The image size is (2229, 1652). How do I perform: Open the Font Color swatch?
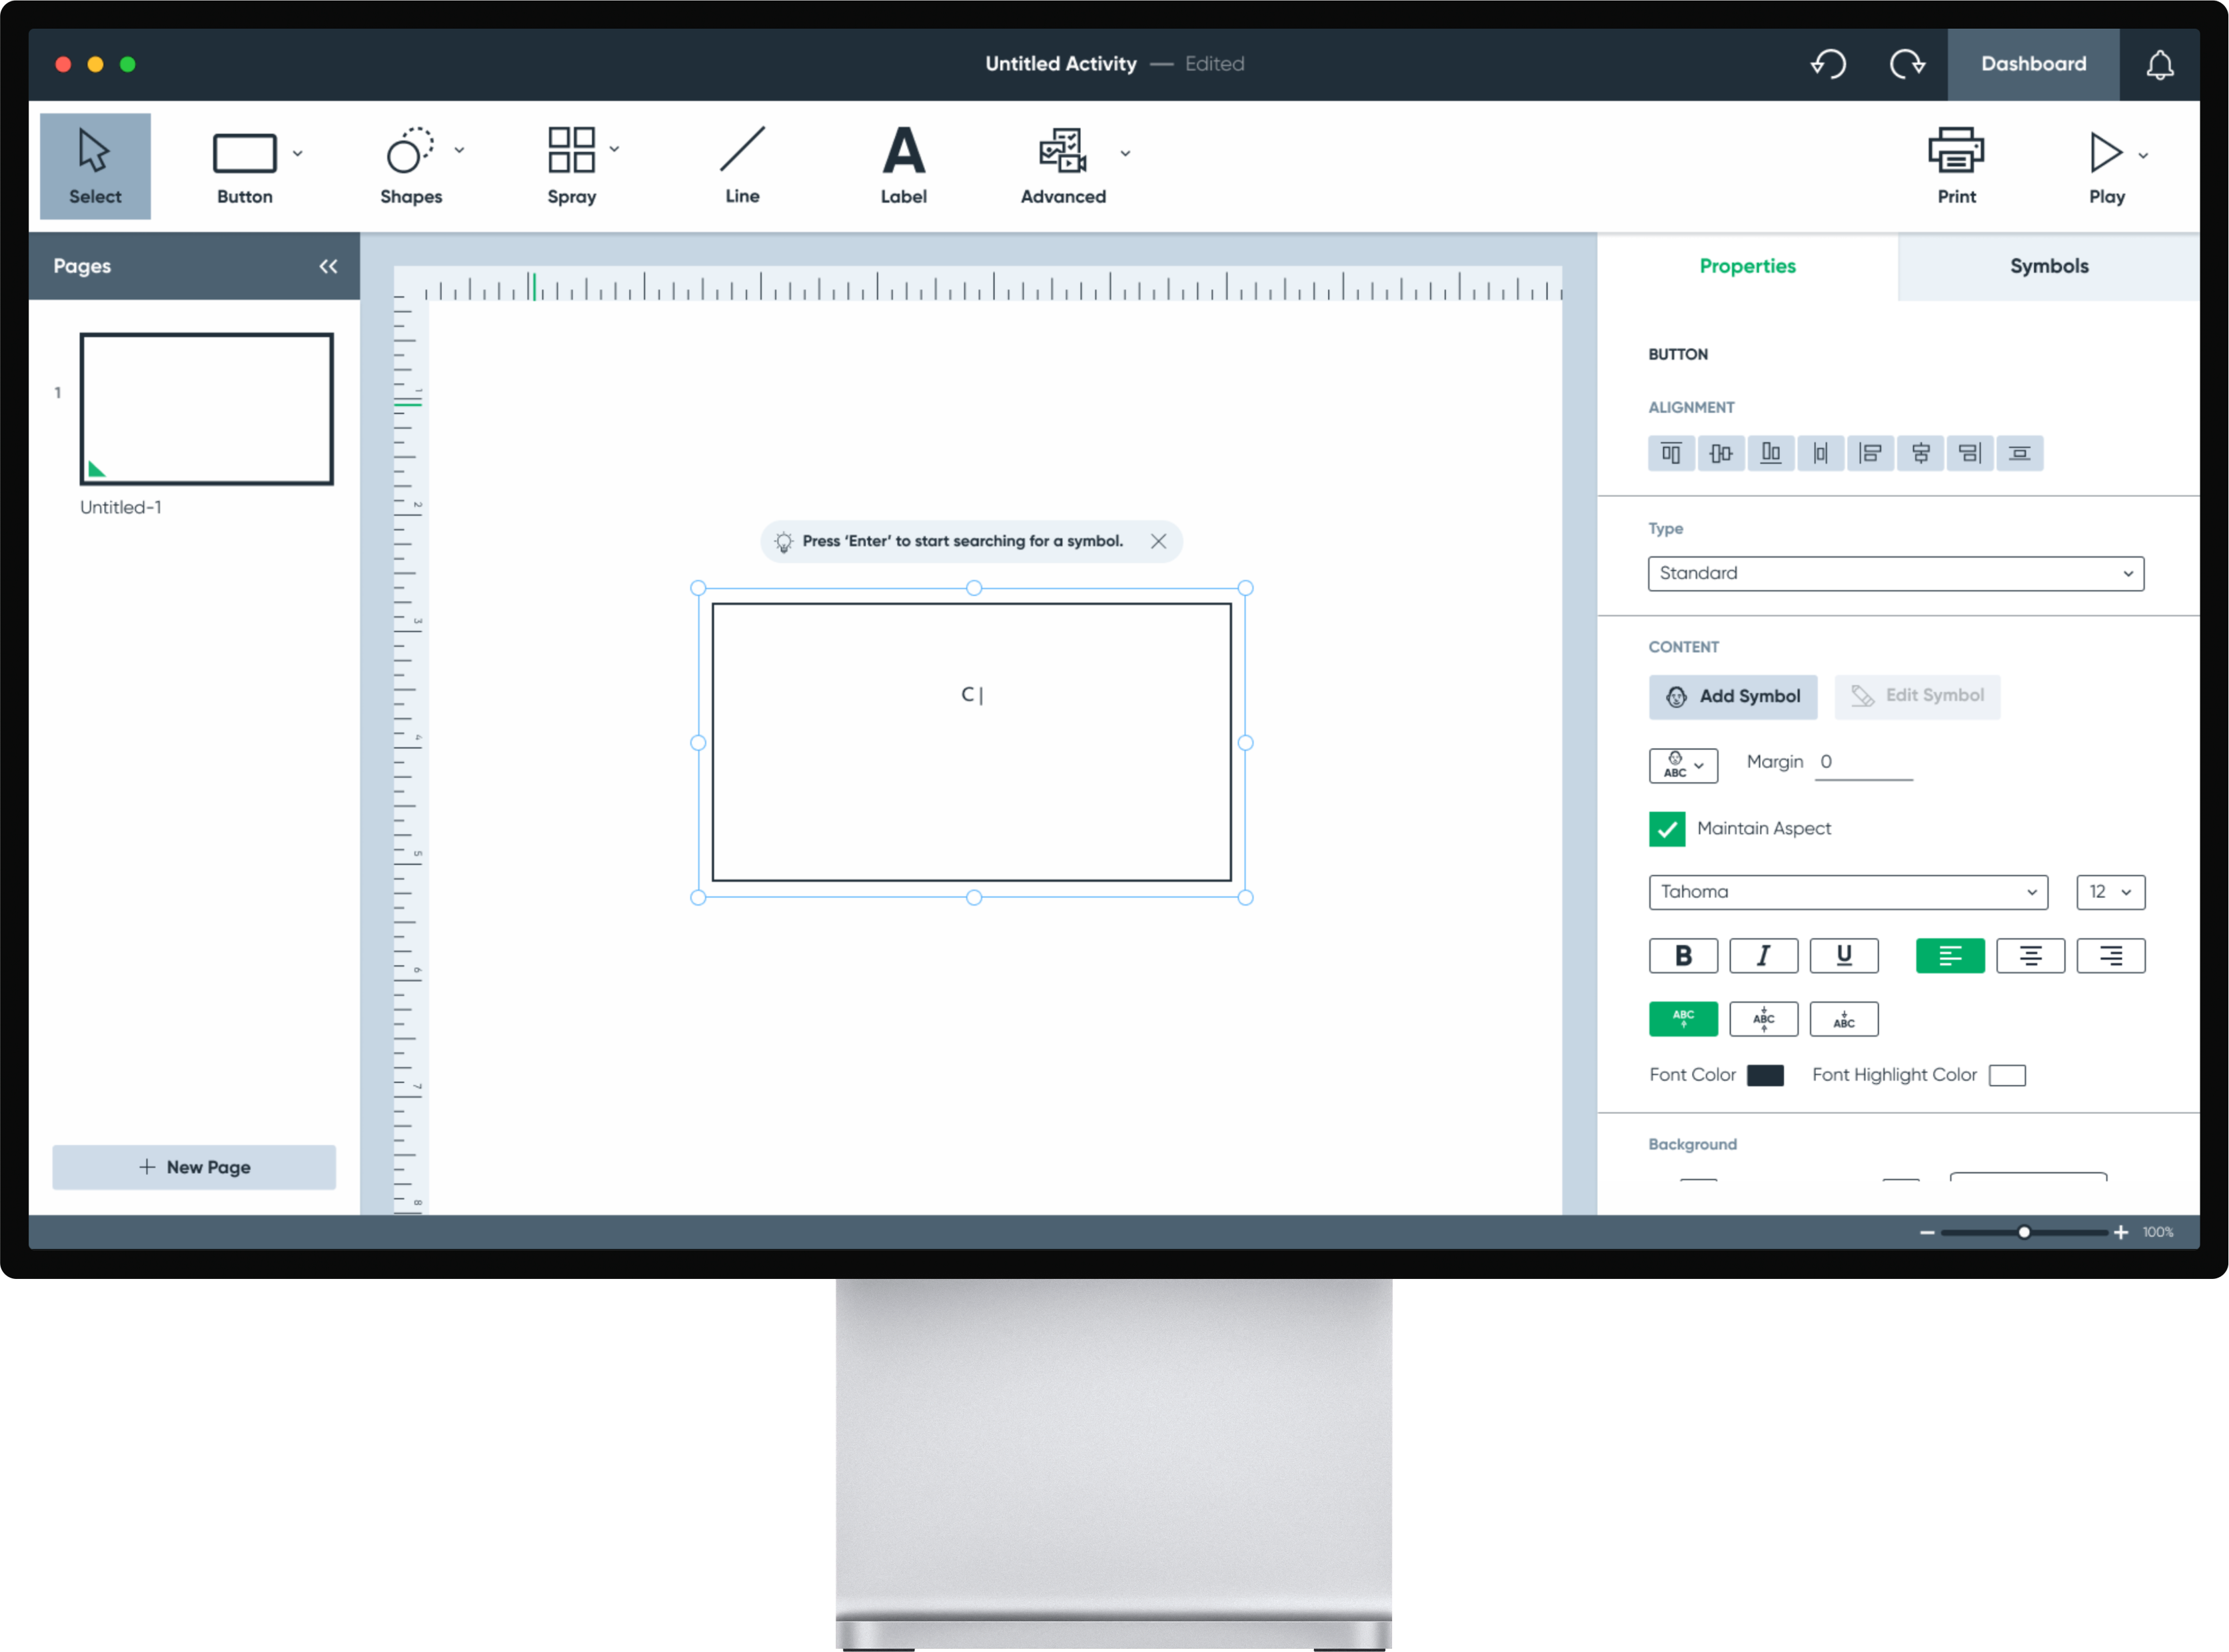1765,1075
